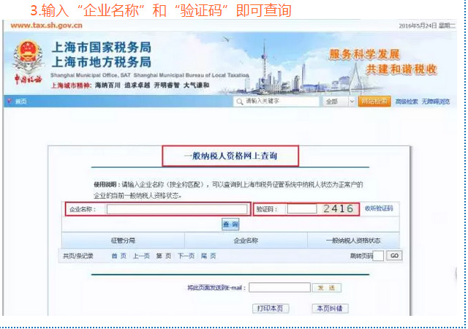The height and width of the screenshot is (329, 468).
Task: Click the 查询 query button
Action: [230, 224]
